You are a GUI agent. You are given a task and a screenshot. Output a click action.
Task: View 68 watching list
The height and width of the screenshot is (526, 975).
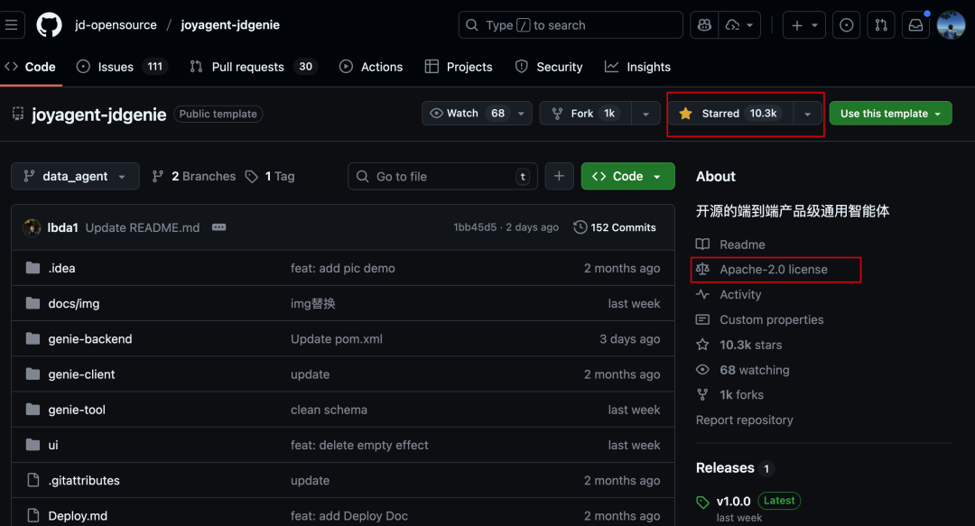[743, 370]
